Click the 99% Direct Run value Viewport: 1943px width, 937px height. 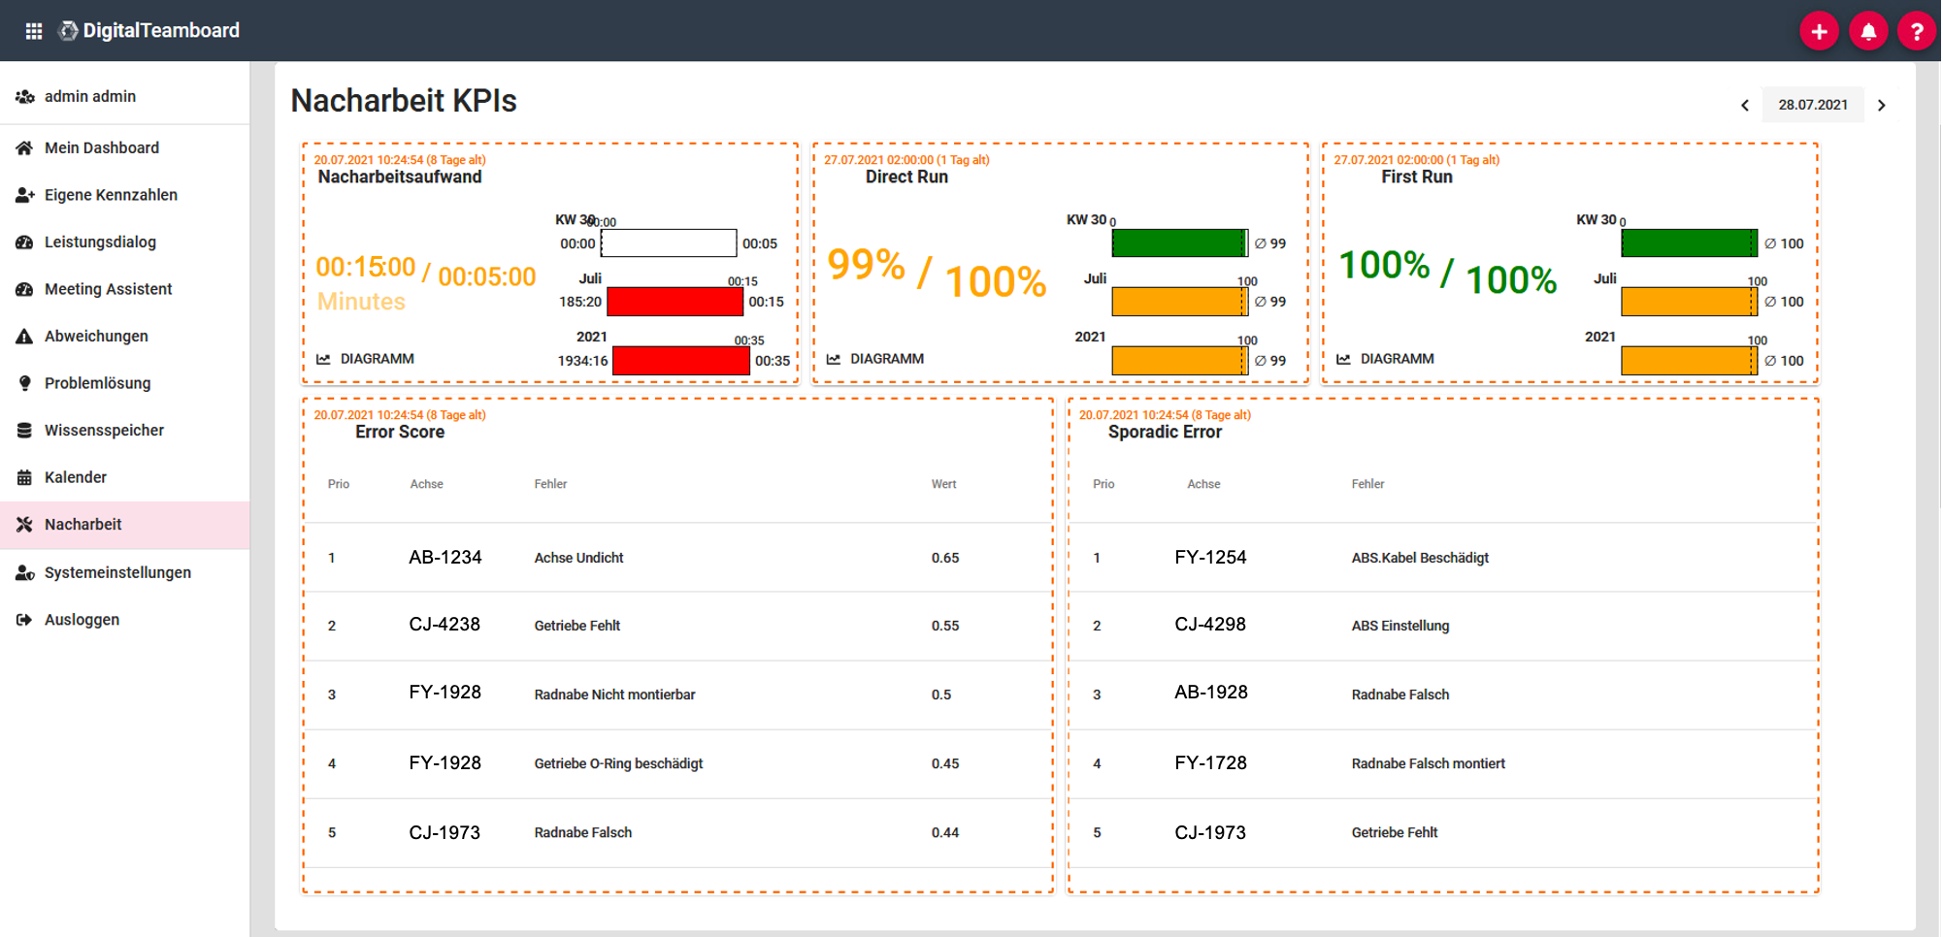866,265
